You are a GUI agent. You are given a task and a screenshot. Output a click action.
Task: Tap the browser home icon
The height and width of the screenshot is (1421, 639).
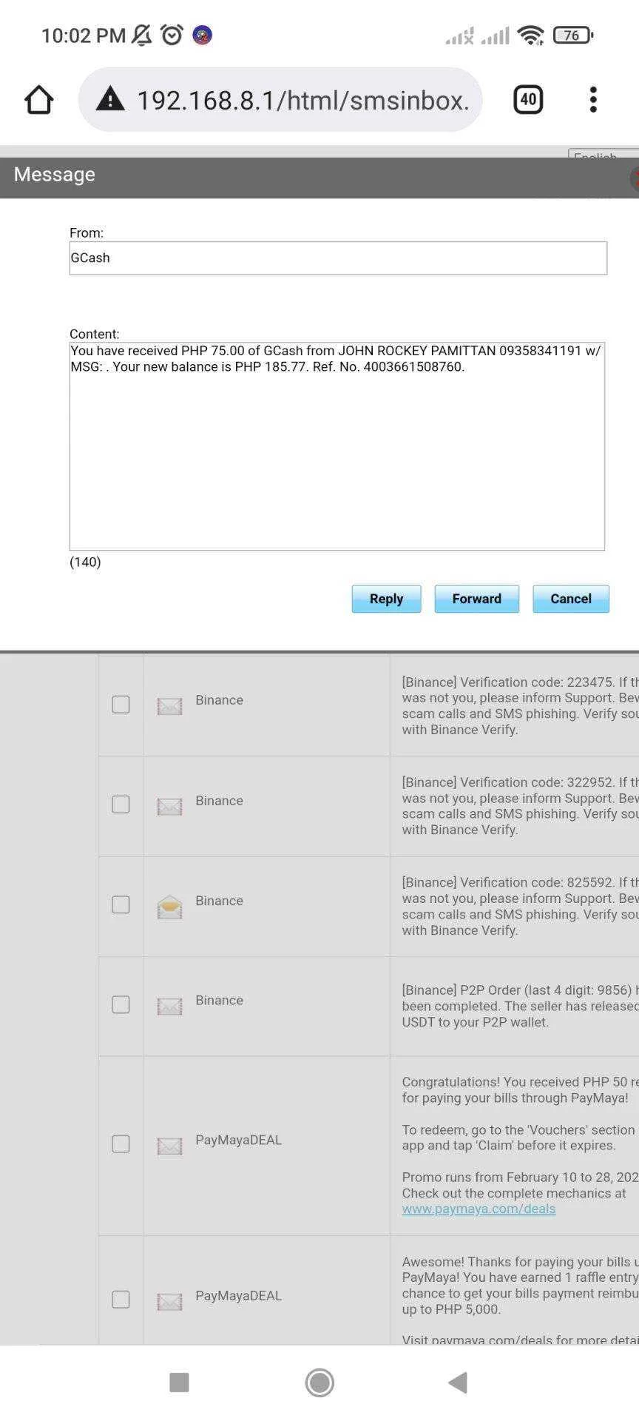[x=38, y=100]
